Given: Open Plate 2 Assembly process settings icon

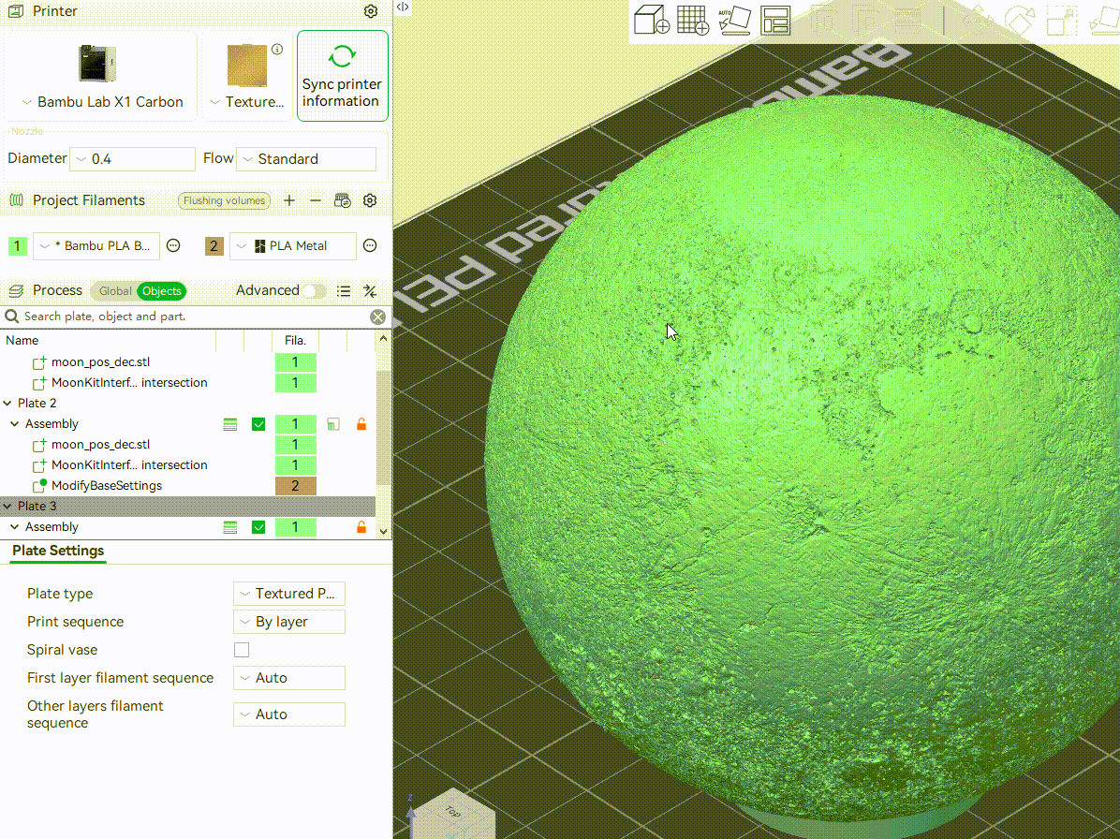Looking at the screenshot, I should (x=332, y=424).
